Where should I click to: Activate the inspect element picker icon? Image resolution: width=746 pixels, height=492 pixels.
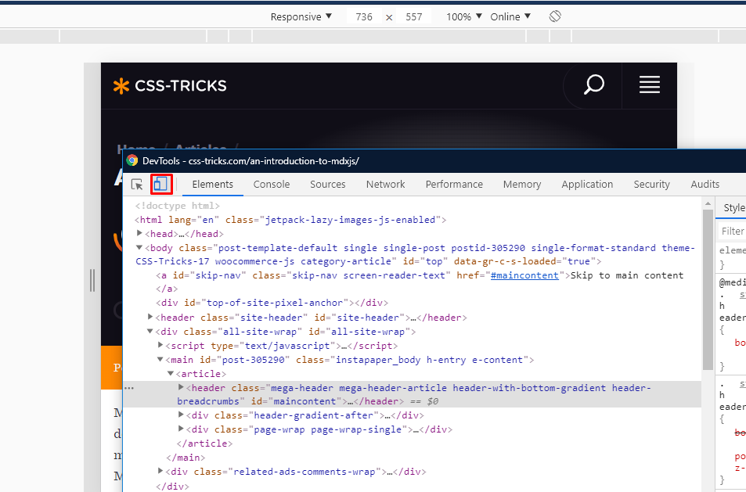pyautogui.click(x=137, y=185)
